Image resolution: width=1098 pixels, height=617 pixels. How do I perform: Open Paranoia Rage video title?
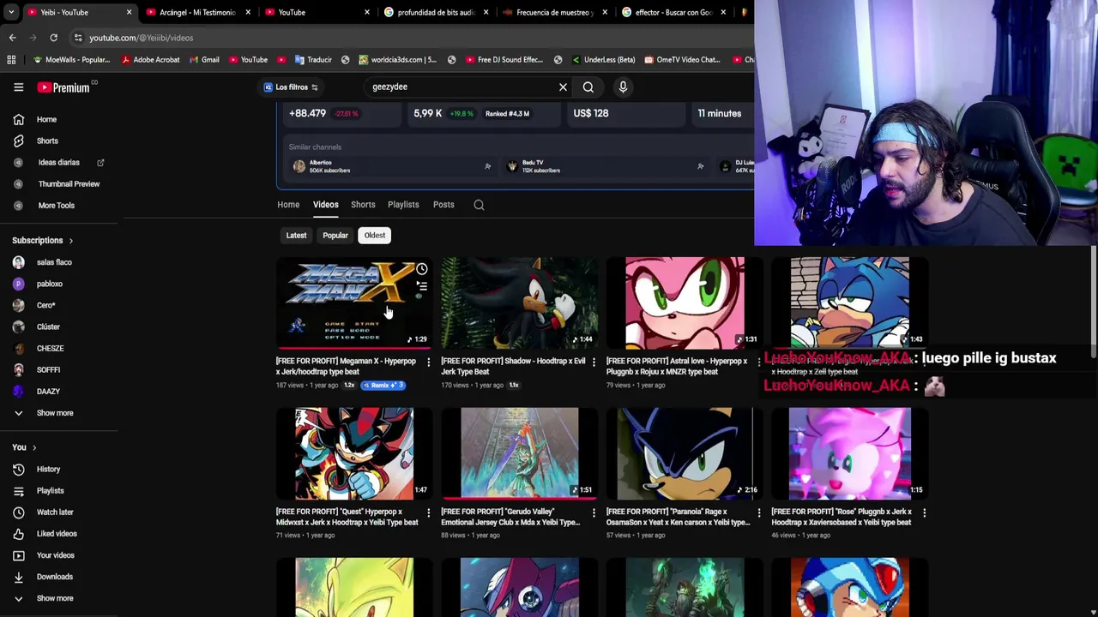click(x=678, y=517)
